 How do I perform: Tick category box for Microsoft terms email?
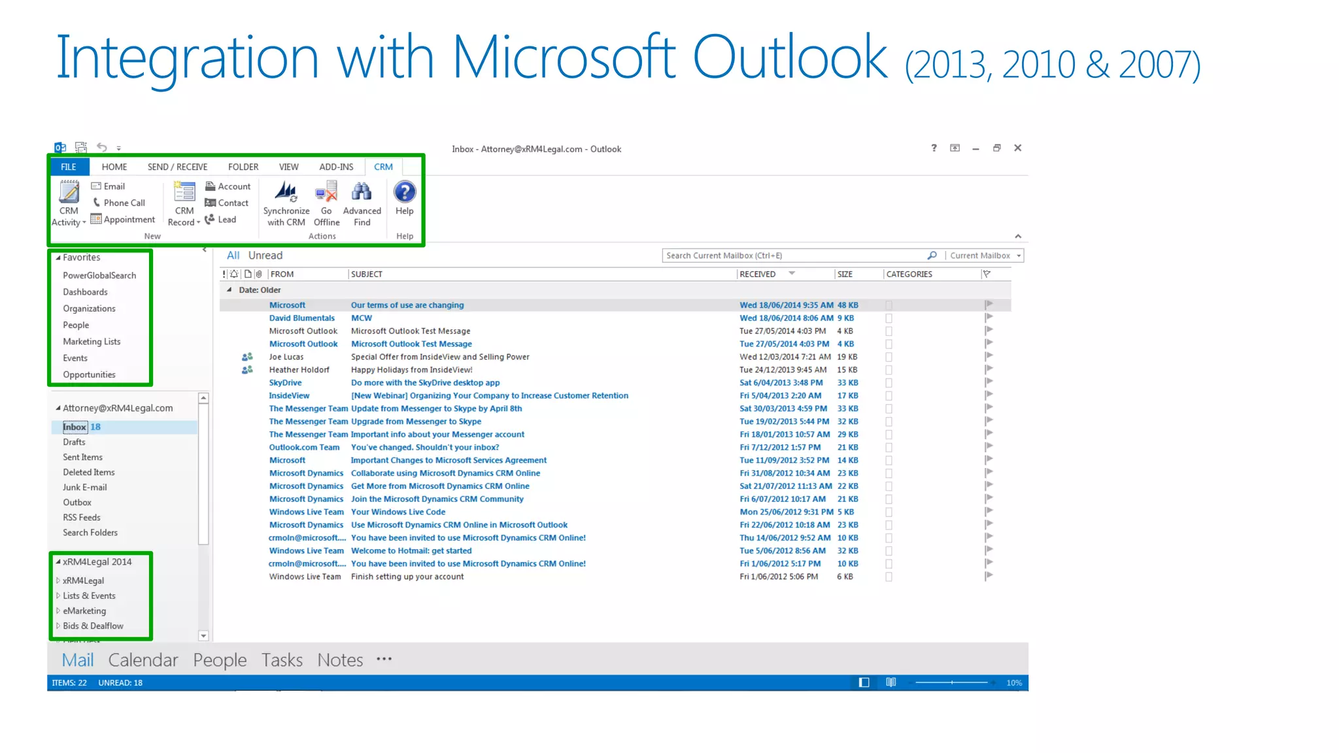(889, 305)
